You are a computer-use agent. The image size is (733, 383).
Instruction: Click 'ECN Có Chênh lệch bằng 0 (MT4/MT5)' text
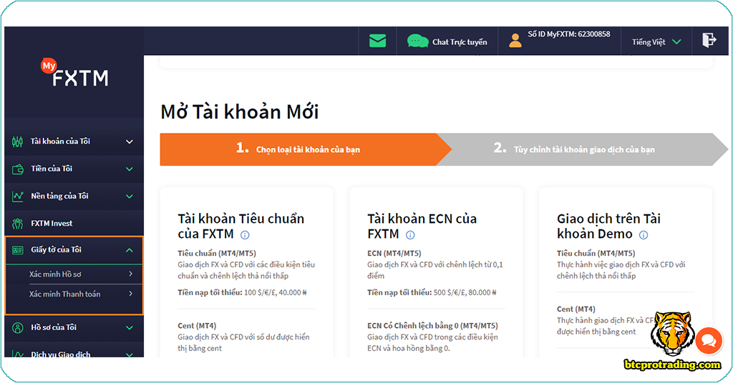click(432, 326)
